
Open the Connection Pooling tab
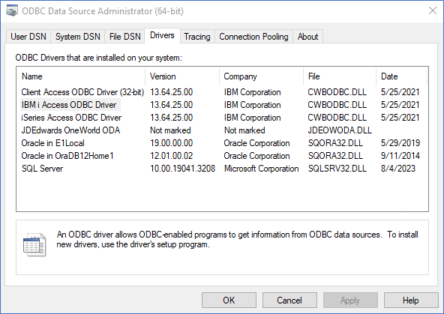pyautogui.click(x=253, y=37)
